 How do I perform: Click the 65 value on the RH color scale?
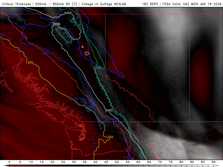coord(149,162)
